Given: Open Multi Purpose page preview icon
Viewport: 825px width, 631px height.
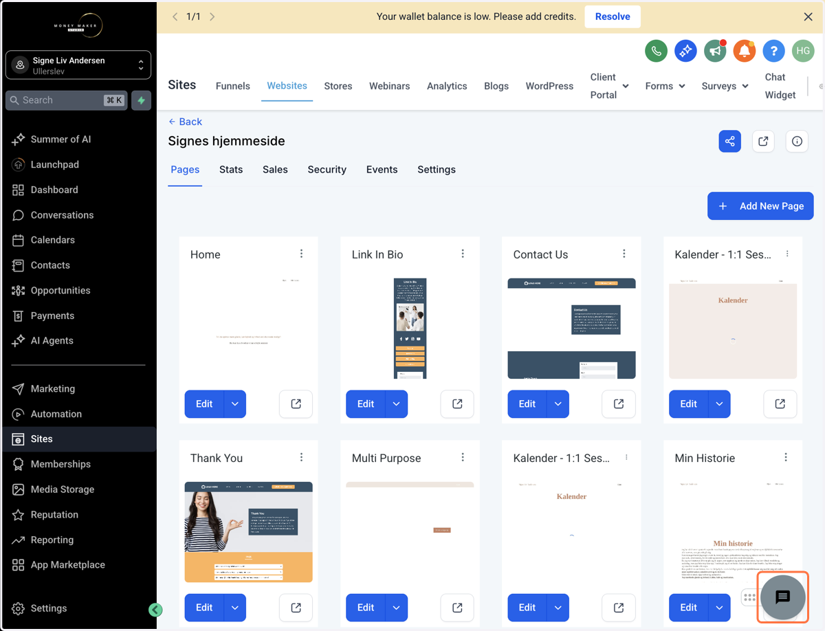Looking at the screenshot, I should pyautogui.click(x=457, y=608).
